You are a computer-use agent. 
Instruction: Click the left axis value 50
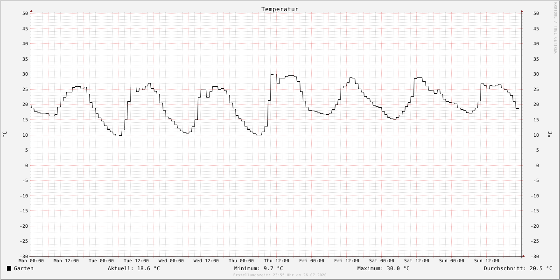click(x=25, y=13)
